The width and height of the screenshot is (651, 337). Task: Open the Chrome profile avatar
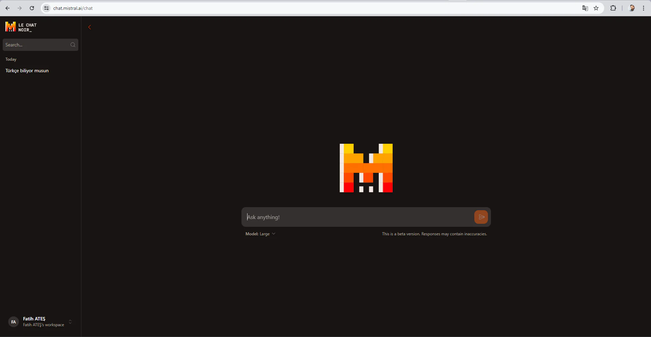[632, 8]
